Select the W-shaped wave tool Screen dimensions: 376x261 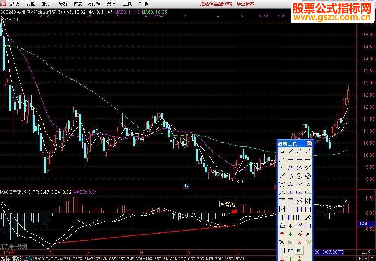point(282,184)
